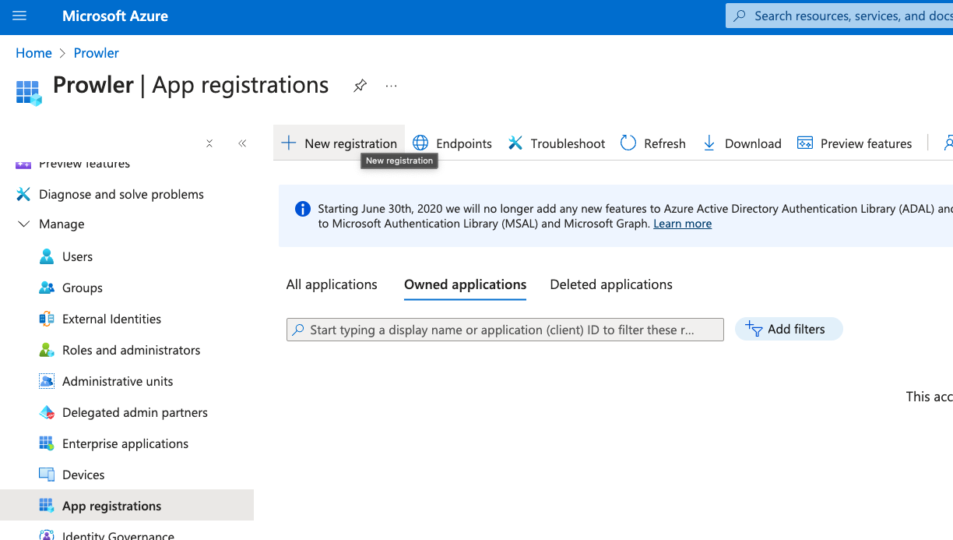Open Users in the sidebar

tap(78, 256)
